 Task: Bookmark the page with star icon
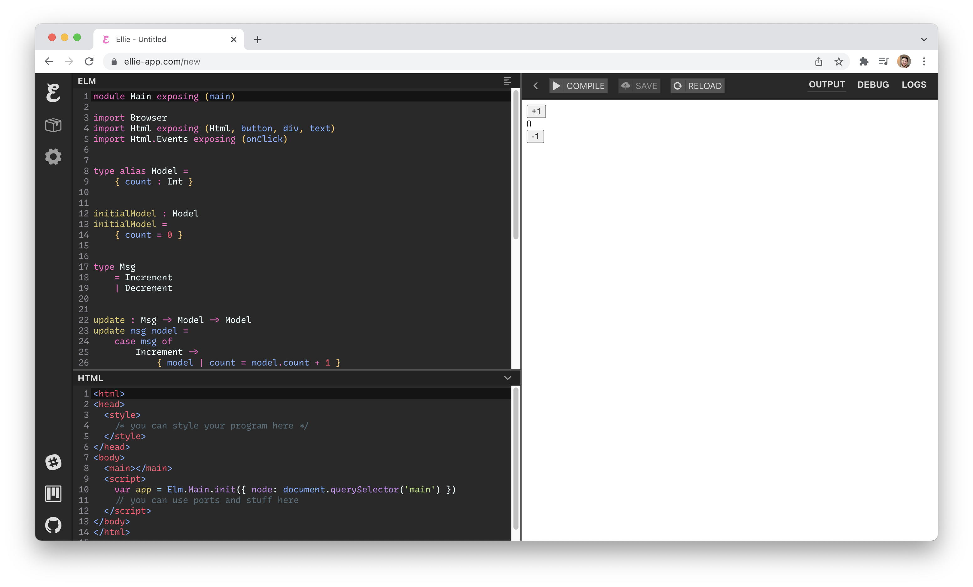tap(839, 61)
